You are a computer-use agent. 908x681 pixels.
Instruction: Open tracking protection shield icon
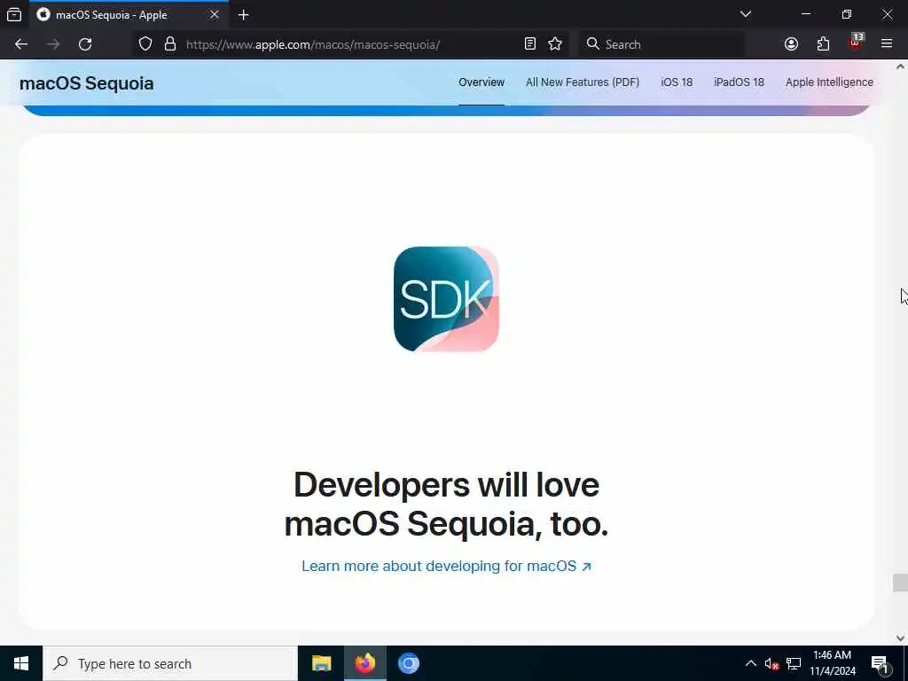145,44
